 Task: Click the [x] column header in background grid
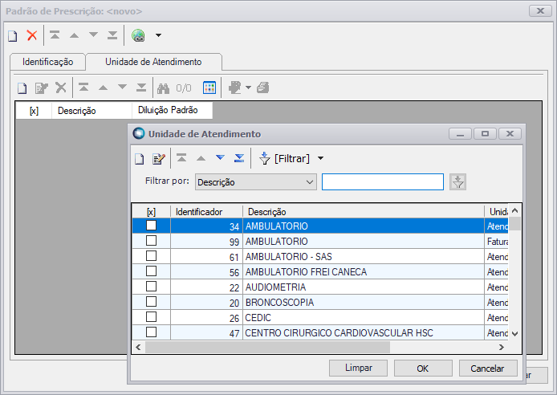coord(34,111)
